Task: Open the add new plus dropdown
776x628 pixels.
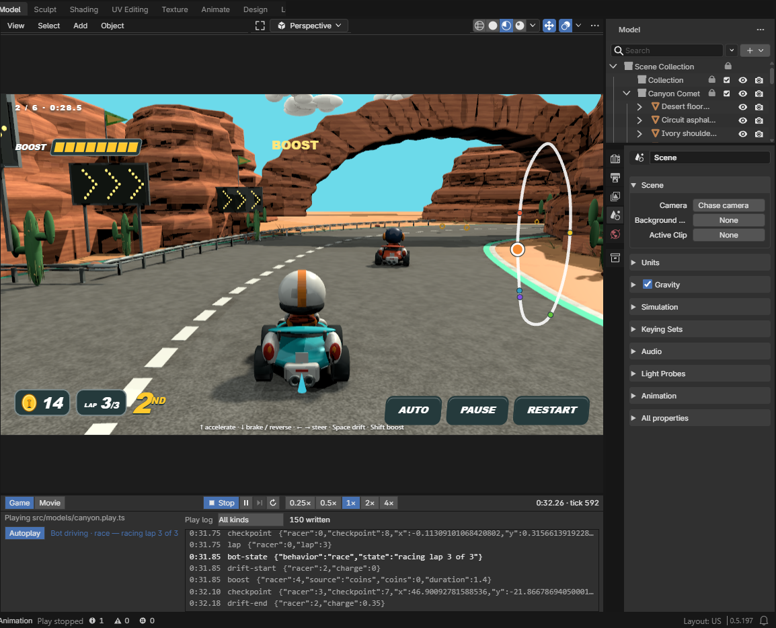Action: [754, 50]
